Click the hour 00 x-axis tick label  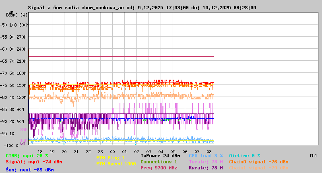[113, 151]
